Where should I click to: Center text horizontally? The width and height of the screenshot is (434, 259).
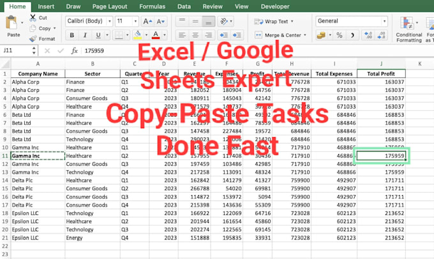[195, 35]
